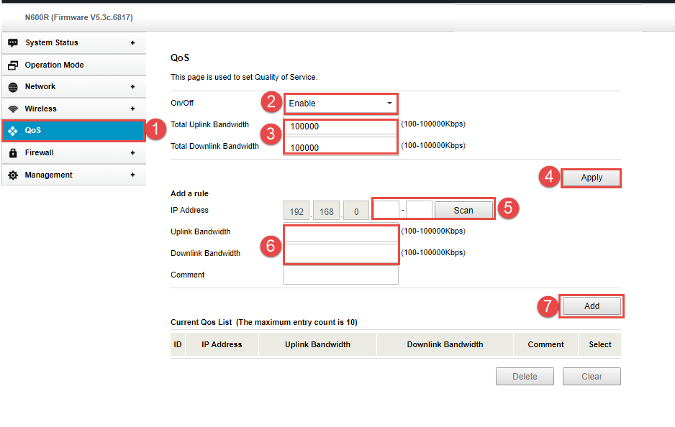
Task: Click the ID column header
Action: pos(178,344)
